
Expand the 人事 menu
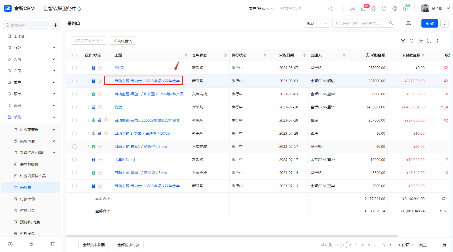pos(31,59)
